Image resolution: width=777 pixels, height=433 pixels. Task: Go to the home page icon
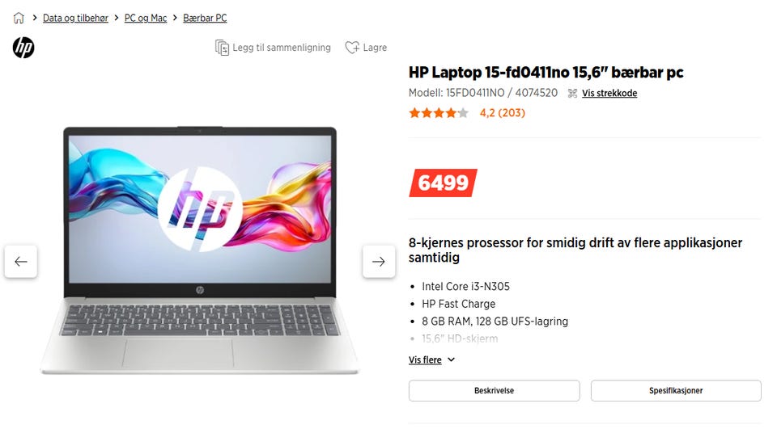[19, 19]
